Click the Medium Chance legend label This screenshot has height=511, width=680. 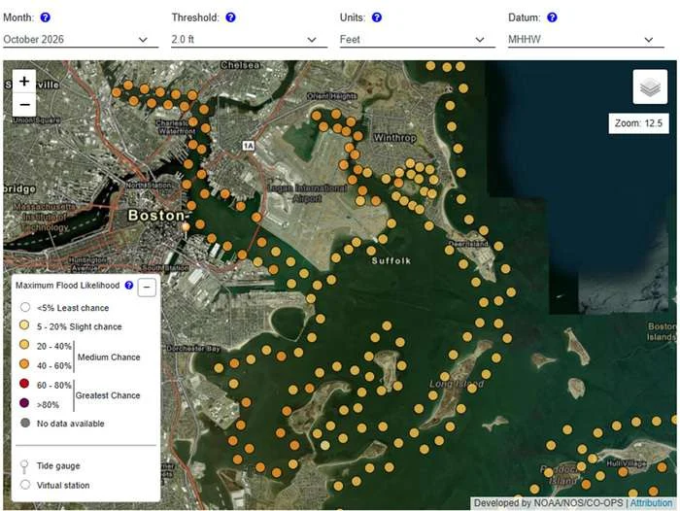[109, 357]
